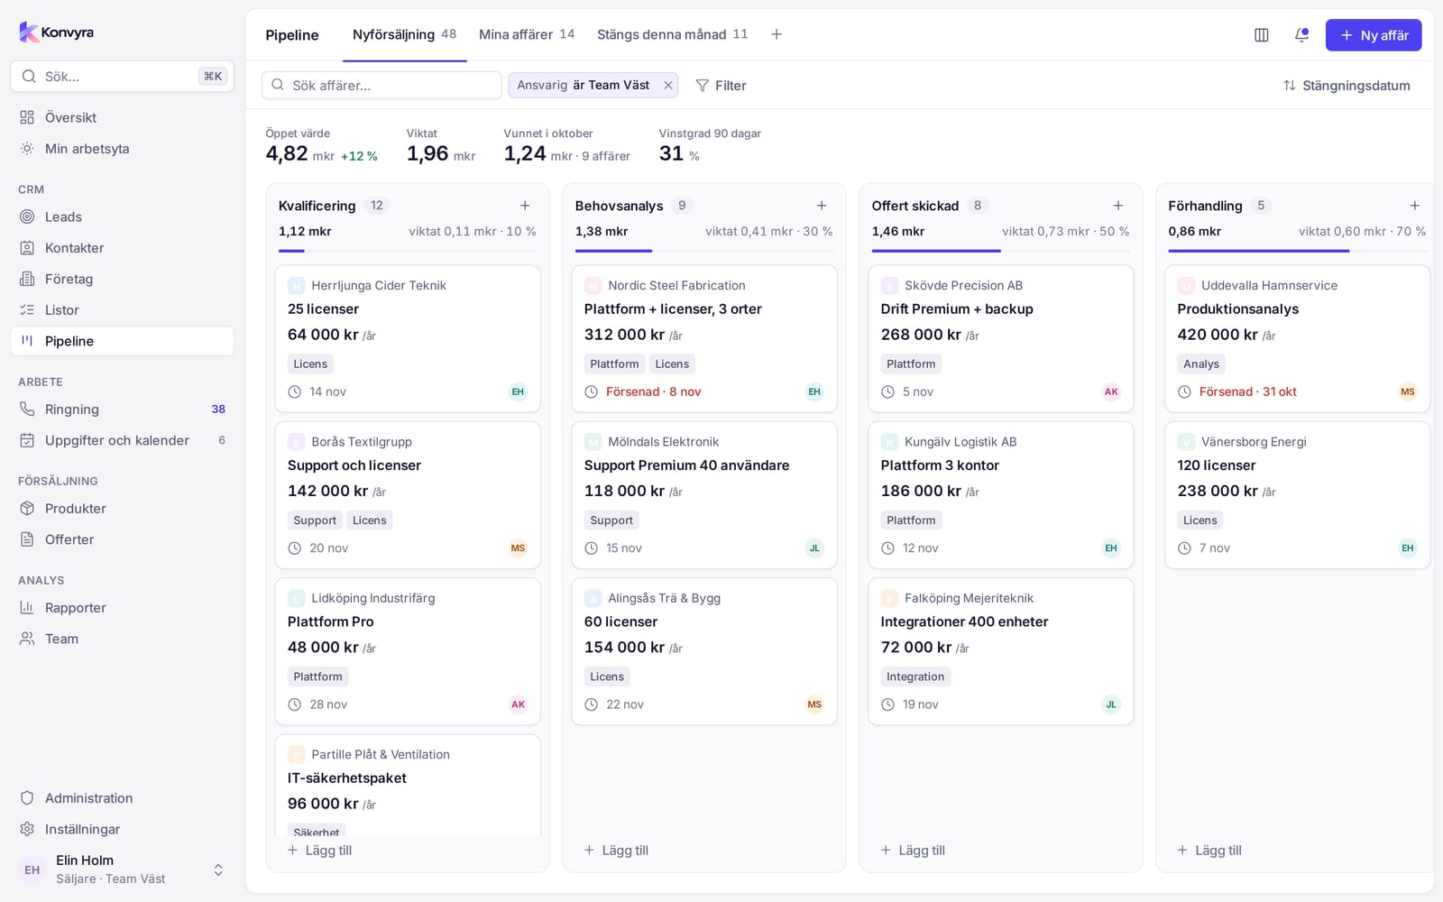Click Lägg till under Förhandling
Screen dimensions: 1443x902
(1209, 851)
